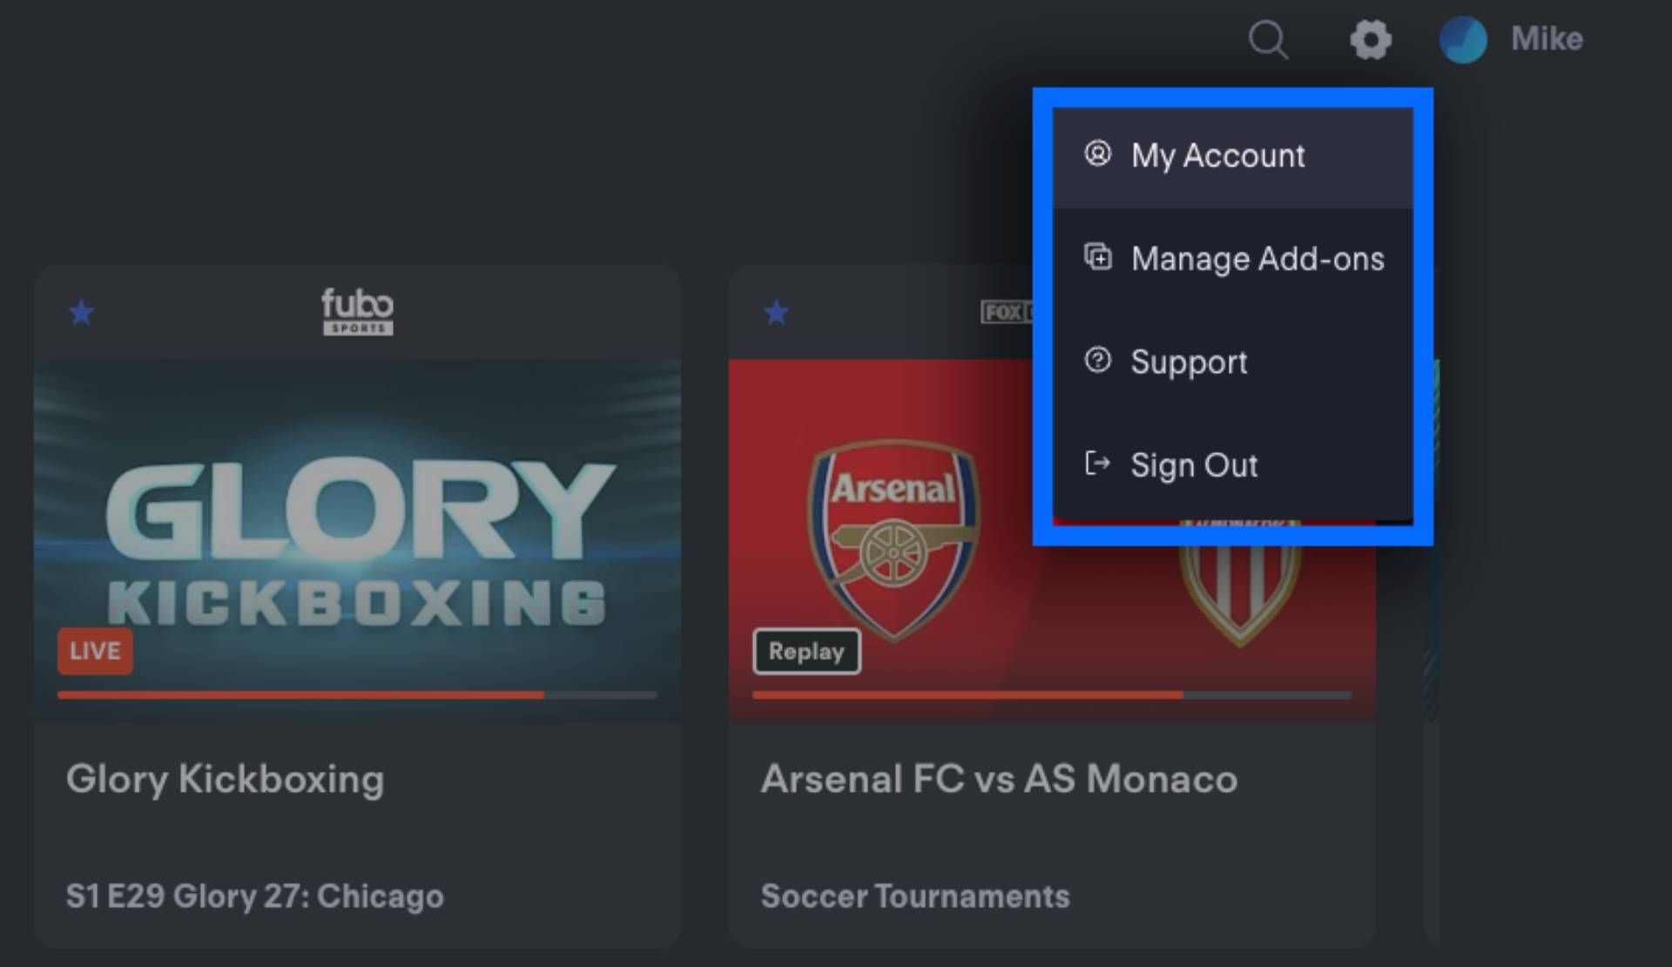Screen dimensions: 1672x967
Task: Click the Manage Add-ons plus icon
Action: pyautogui.click(x=1097, y=257)
